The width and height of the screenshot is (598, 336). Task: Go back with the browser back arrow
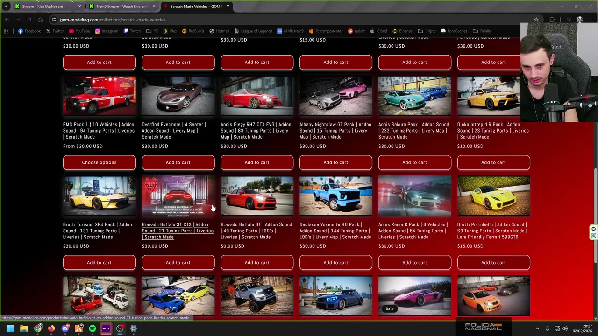pos(7,20)
